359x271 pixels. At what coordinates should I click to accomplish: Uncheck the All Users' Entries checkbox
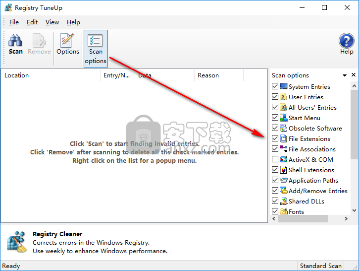pos(275,107)
